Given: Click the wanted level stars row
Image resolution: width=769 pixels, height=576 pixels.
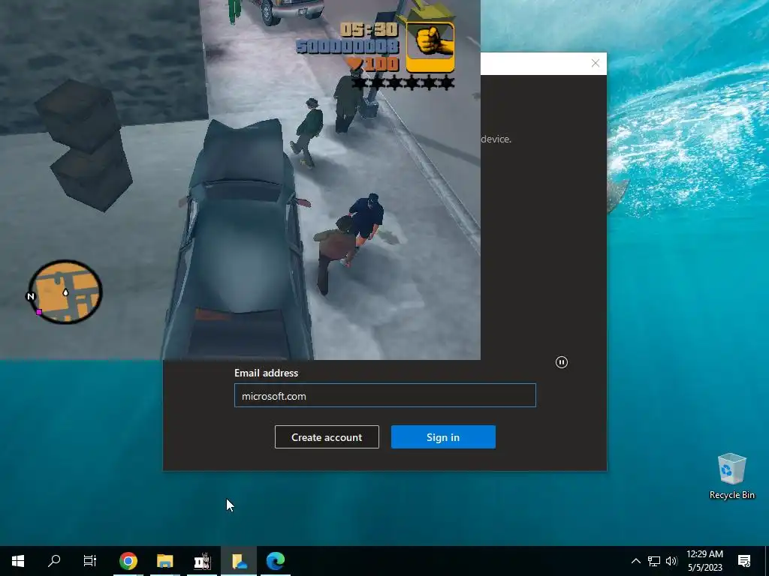Looking at the screenshot, I should click(x=403, y=82).
